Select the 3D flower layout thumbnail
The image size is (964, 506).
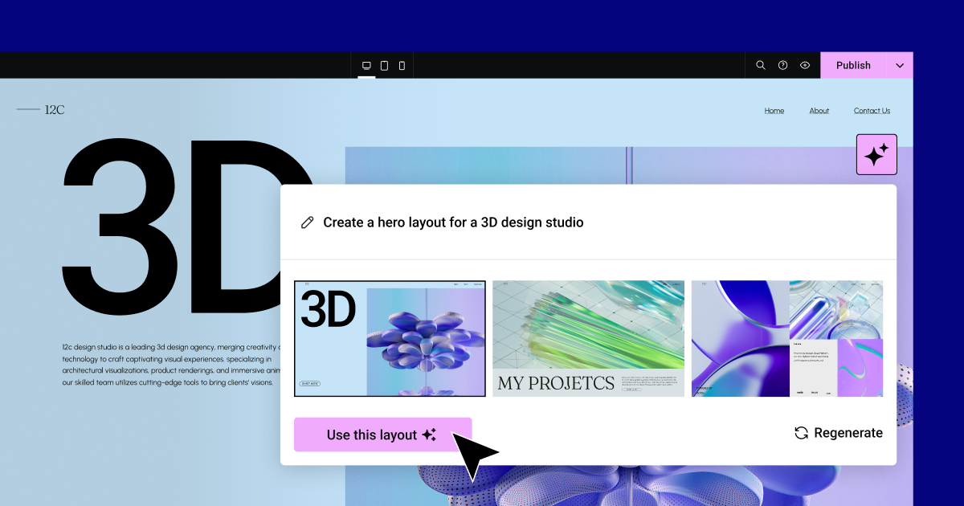[390, 338]
